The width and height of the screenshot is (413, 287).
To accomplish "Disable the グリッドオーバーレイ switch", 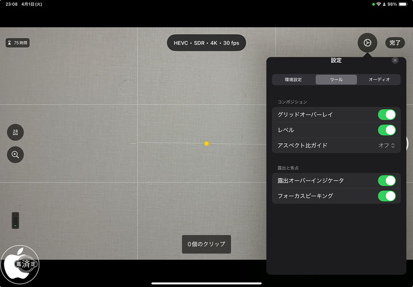I will tap(387, 114).
